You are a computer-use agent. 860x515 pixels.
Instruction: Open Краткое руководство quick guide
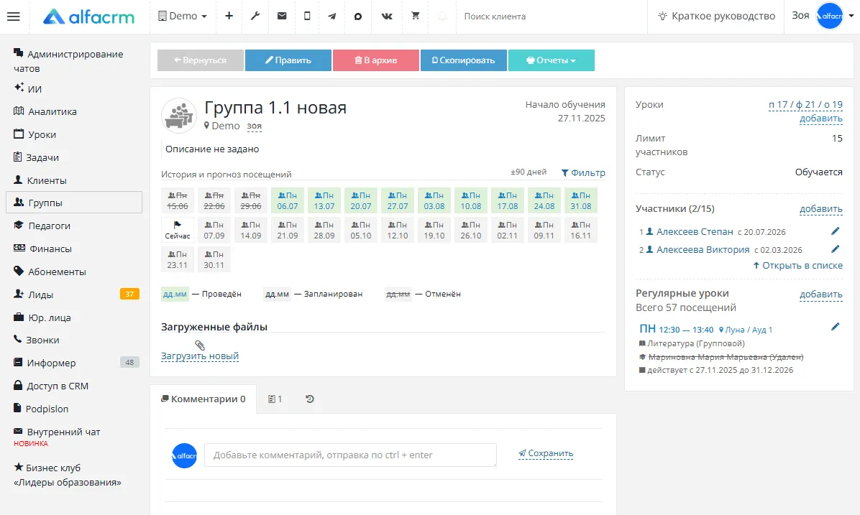(x=717, y=16)
